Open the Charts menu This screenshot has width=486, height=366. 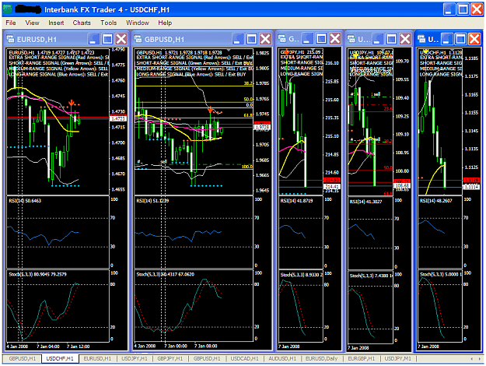(82, 23)
